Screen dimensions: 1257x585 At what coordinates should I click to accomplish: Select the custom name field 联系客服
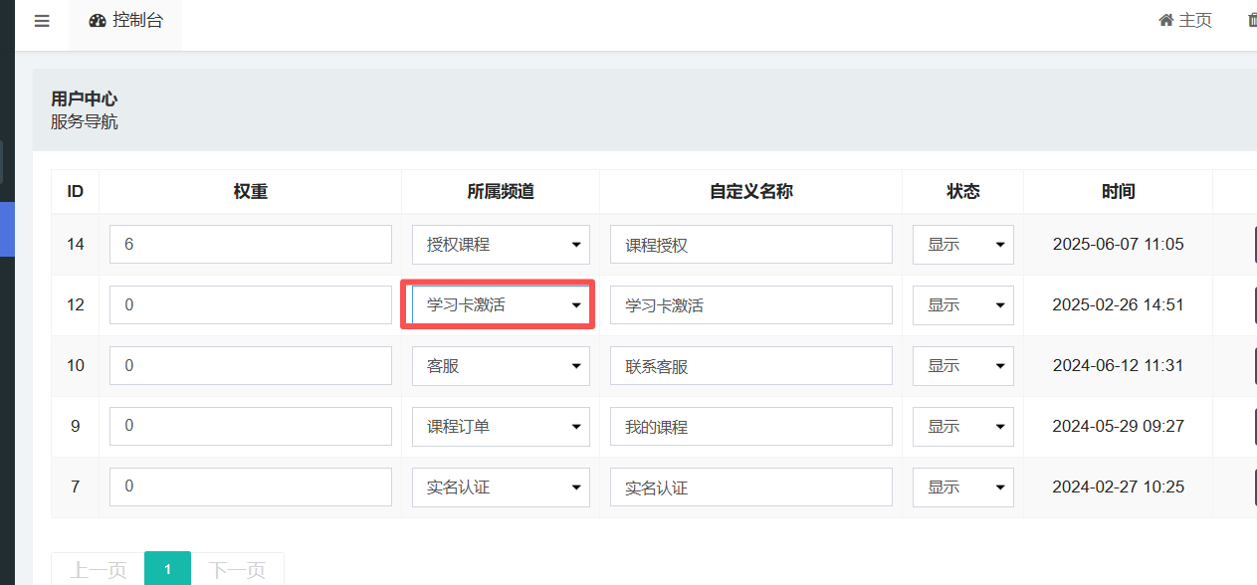click(750, 366)
